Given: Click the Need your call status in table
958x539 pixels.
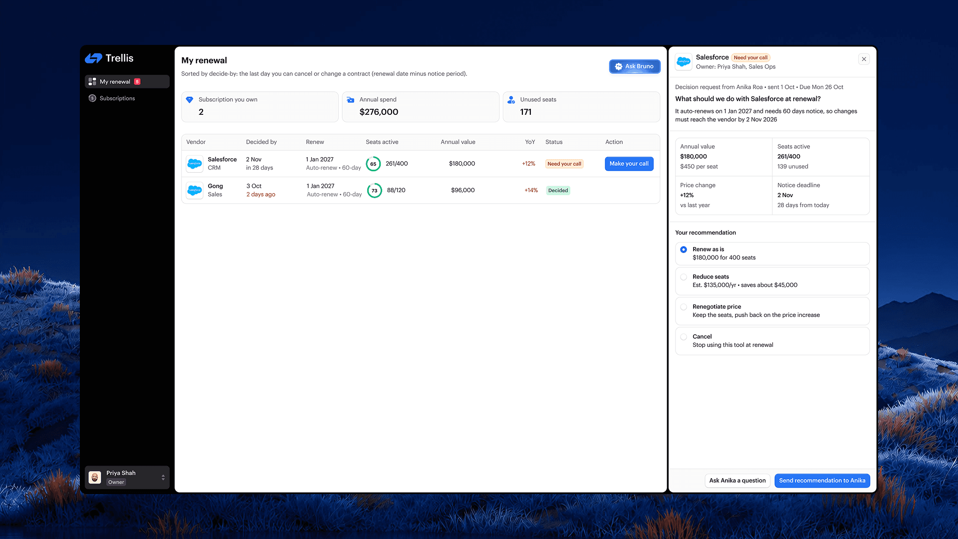Looking at the screenshot, I should (x=564, y=164).
